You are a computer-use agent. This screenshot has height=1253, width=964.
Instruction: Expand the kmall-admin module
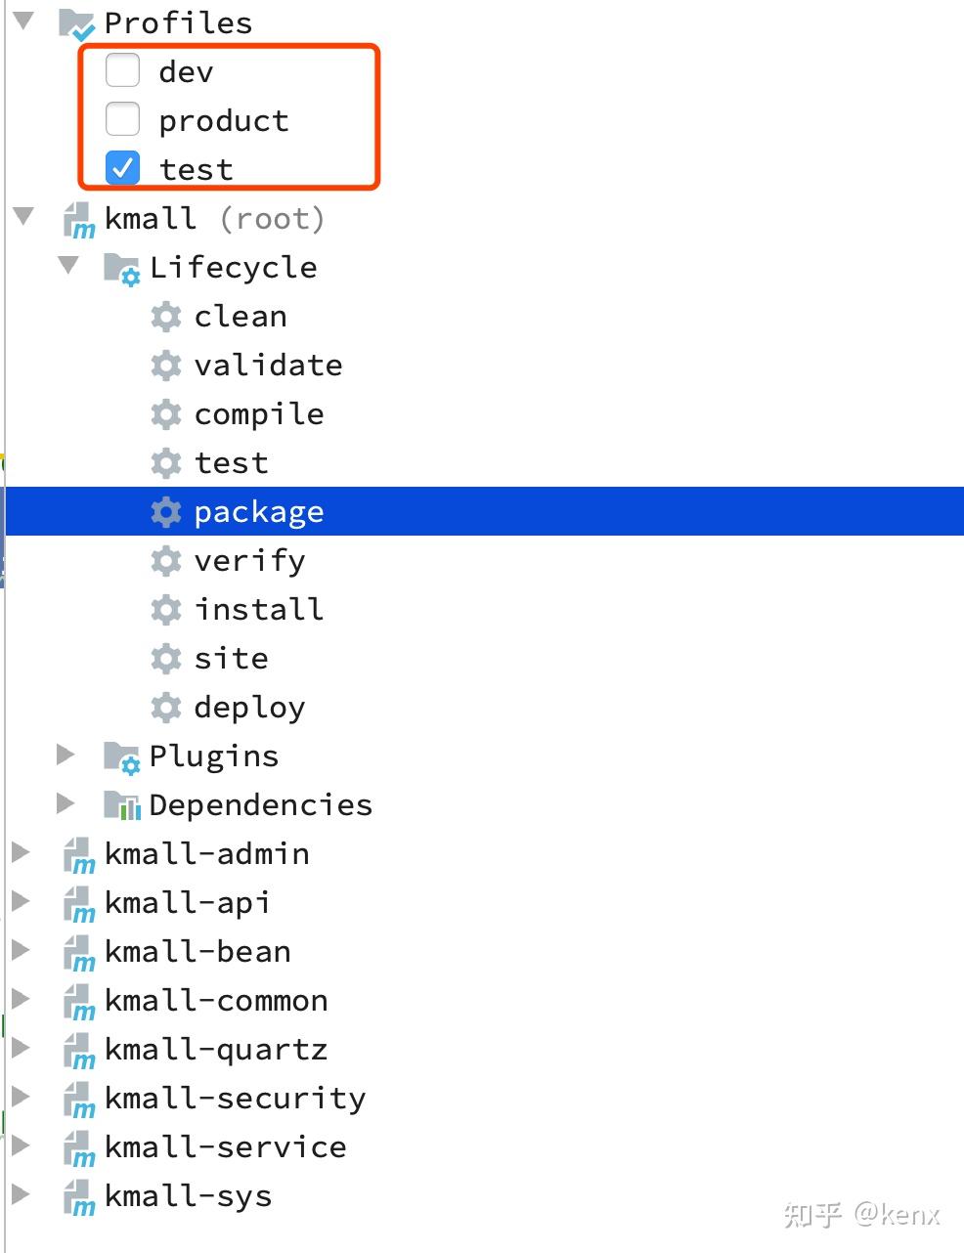click(x=22, y=852)
